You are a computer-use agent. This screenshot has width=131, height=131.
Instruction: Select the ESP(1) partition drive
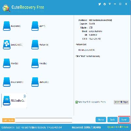(38, 26)
